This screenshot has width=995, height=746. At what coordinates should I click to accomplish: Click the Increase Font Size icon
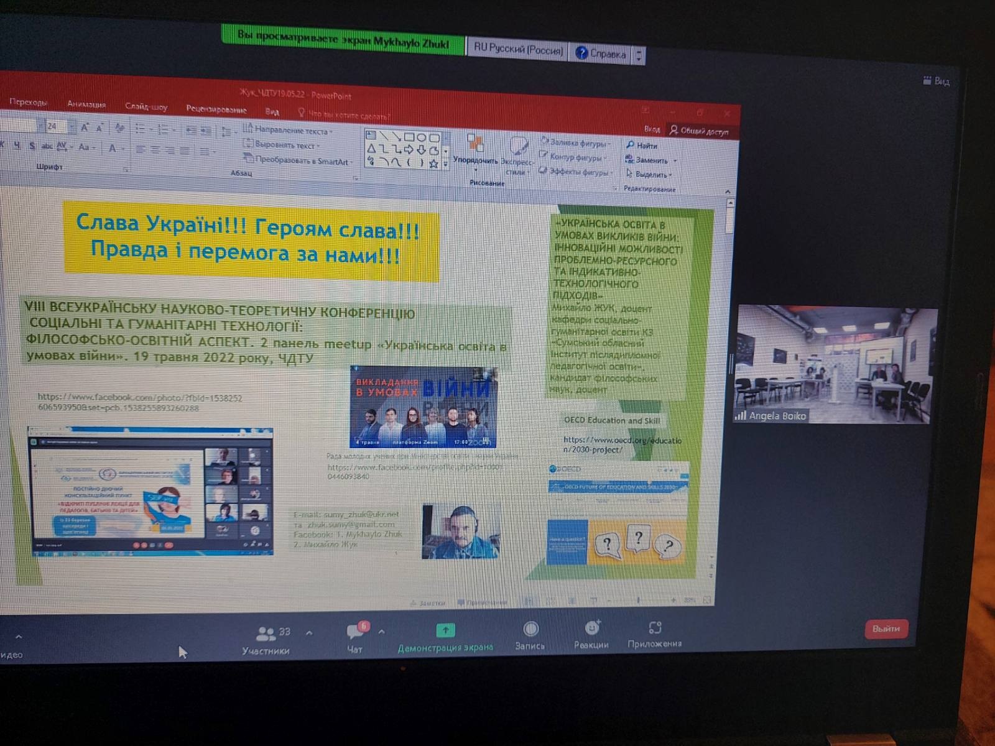[85, 127]
